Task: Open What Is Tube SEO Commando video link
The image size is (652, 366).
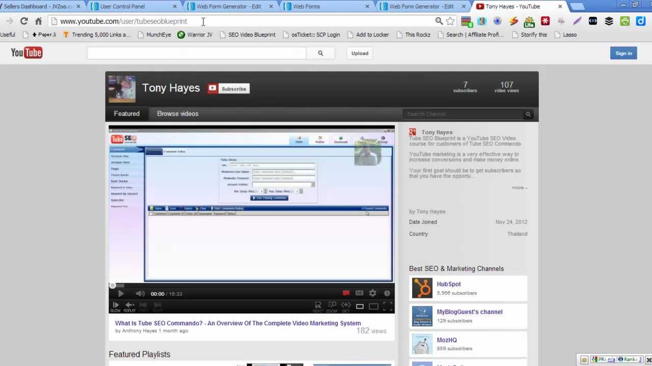Action: pyautogui.click(x=238, y=323)
